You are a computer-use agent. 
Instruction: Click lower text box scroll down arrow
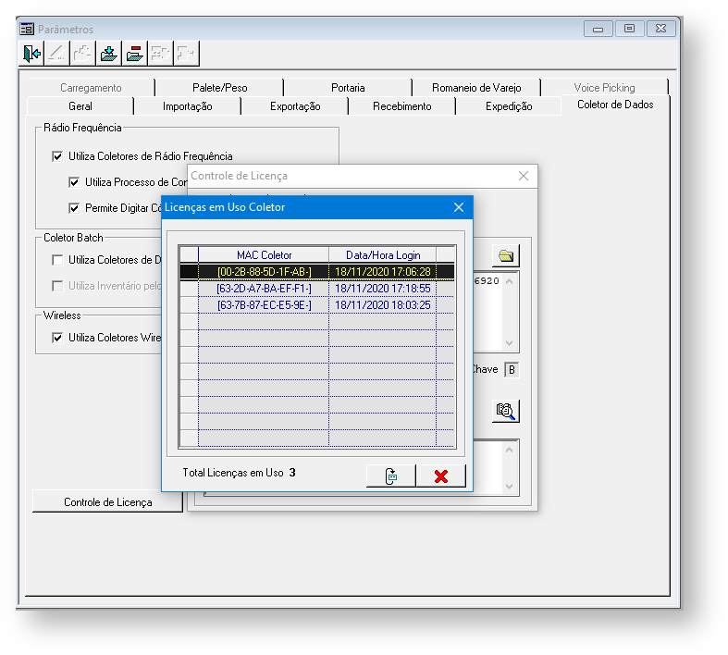click(510, 487)
